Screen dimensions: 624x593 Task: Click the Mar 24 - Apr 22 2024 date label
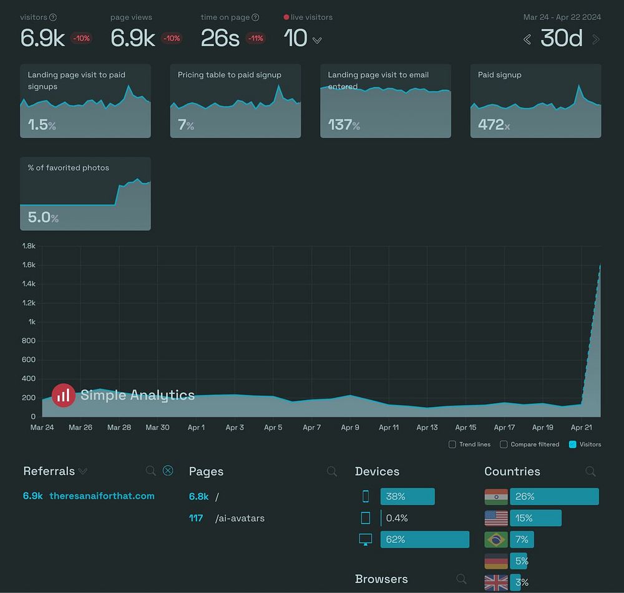coord(562,17)
